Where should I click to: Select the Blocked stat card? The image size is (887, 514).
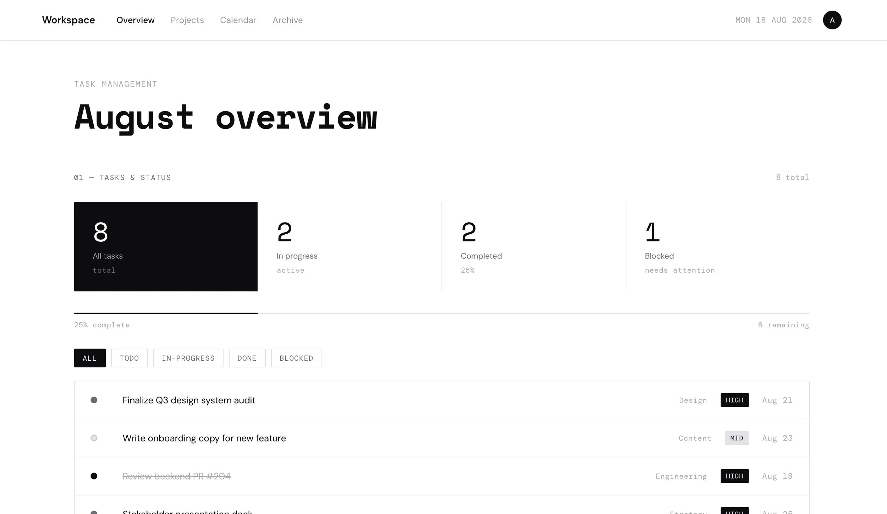[718, 247]
